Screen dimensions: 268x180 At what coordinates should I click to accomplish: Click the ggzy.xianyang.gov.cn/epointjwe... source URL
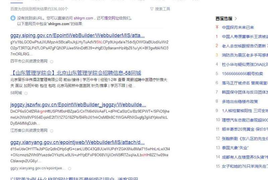pyautogui.click(x=38, y=168)
